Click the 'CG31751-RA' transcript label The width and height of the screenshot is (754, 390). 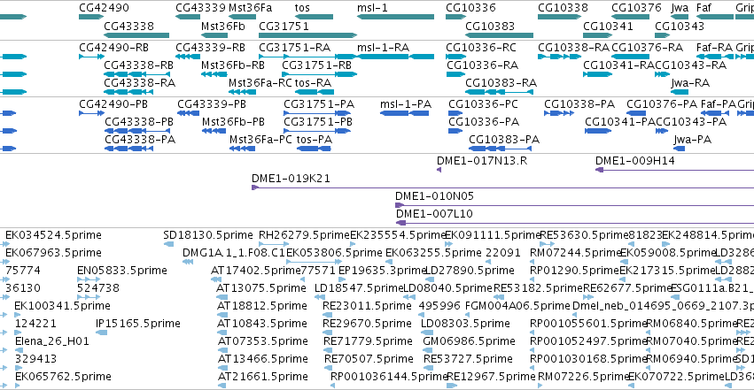295,48
